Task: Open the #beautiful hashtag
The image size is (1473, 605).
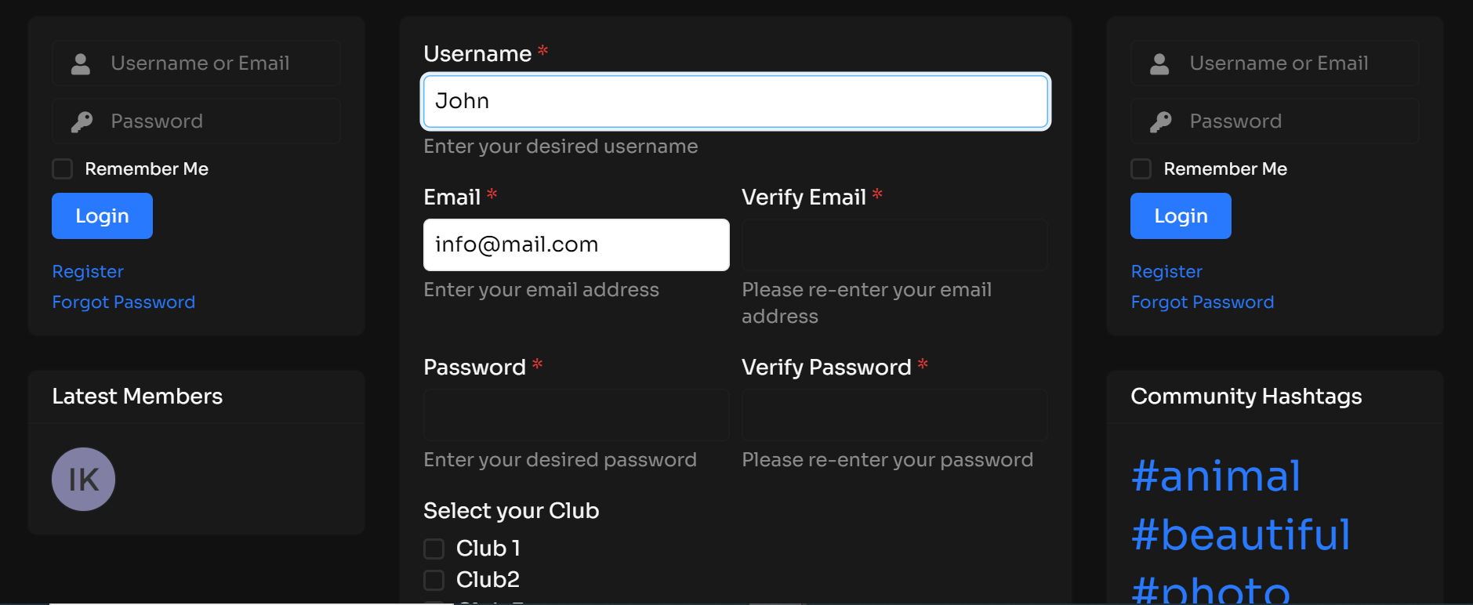Action: point(1240,534)
